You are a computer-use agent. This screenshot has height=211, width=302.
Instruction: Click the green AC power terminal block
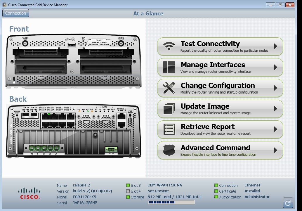(44, 148)
